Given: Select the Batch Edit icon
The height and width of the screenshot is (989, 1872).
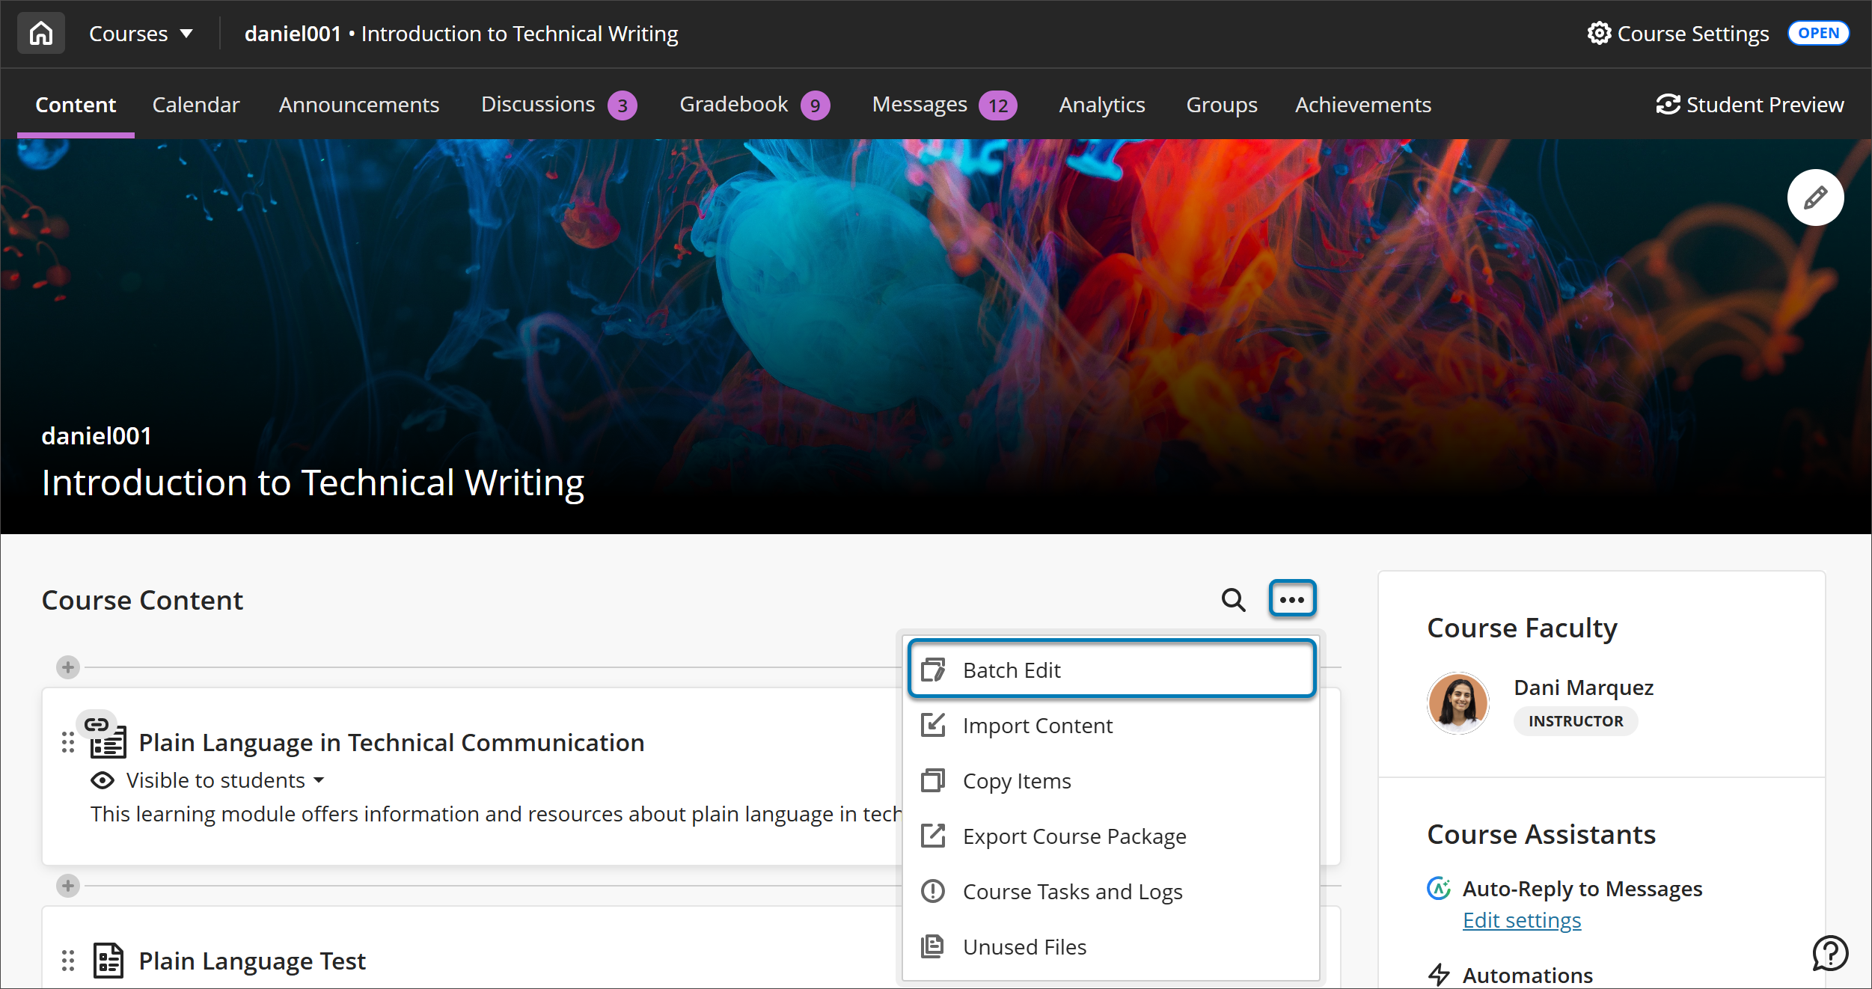Looking at the screenshot, I should 933,670.
